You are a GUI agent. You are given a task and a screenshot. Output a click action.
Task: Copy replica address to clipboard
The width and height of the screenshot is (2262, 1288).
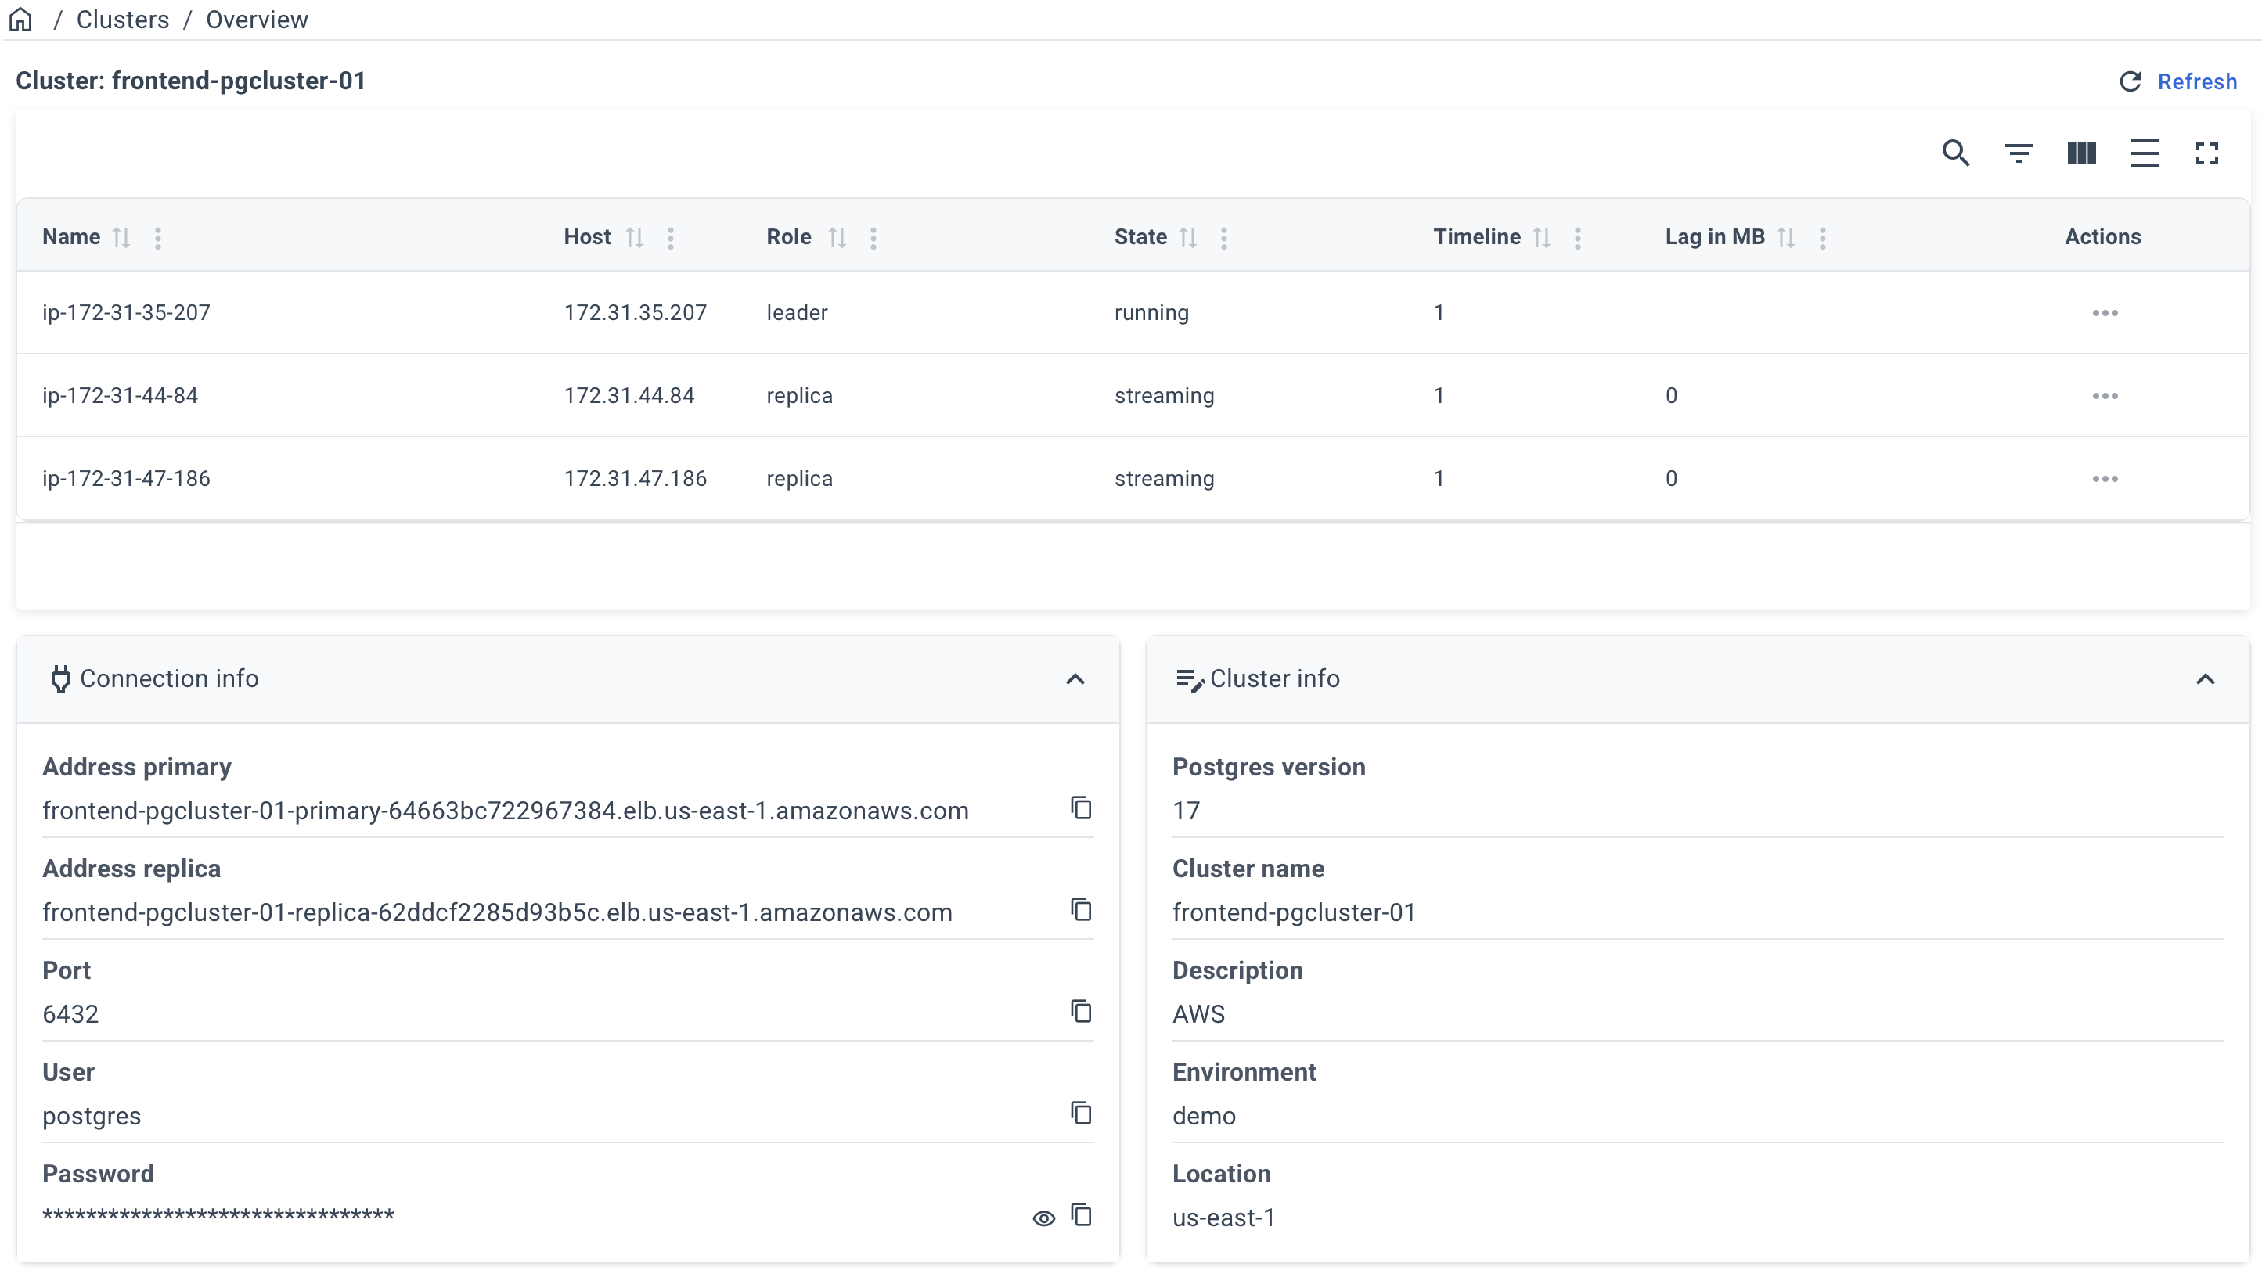click(1081, 909)
